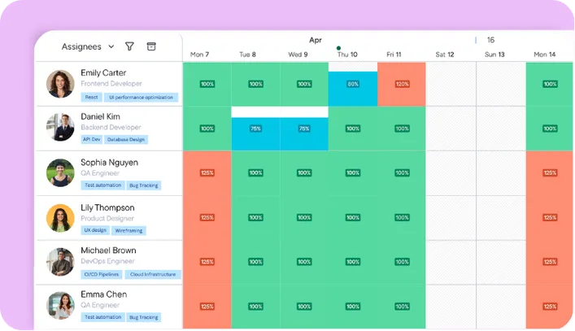Expand the Assignees dropdown chevron

click(111, 46)
